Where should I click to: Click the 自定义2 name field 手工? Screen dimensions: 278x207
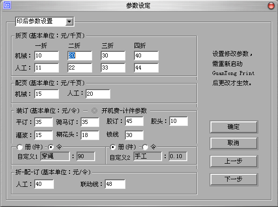[148, 156]
